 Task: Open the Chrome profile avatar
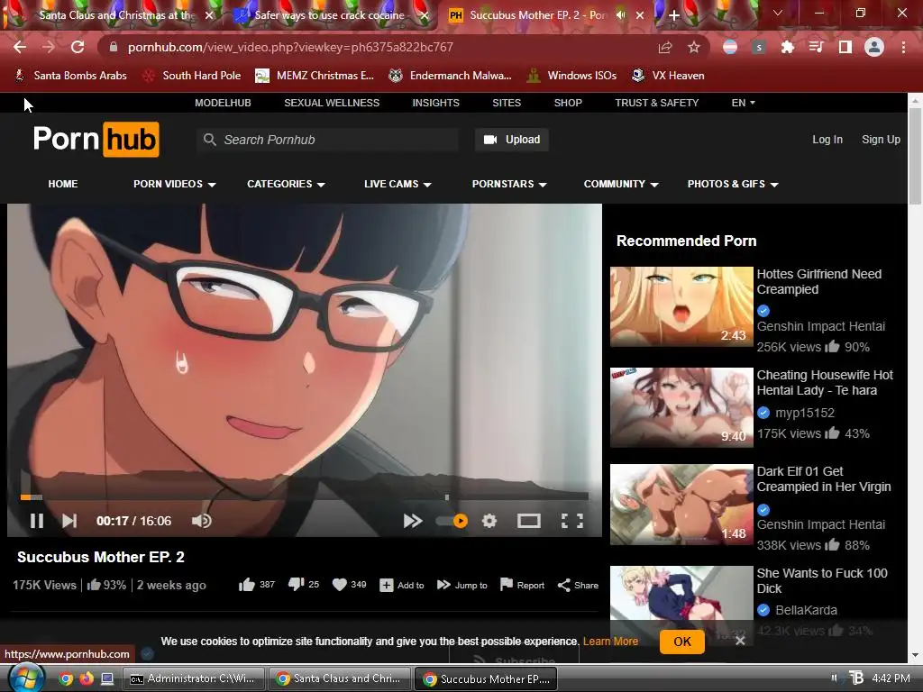click(874, 47)
